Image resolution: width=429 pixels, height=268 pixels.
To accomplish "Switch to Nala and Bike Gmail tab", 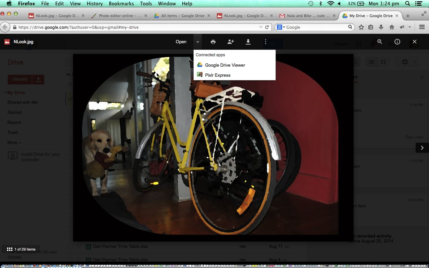I will pyautogui.click(x=307, y=16).
